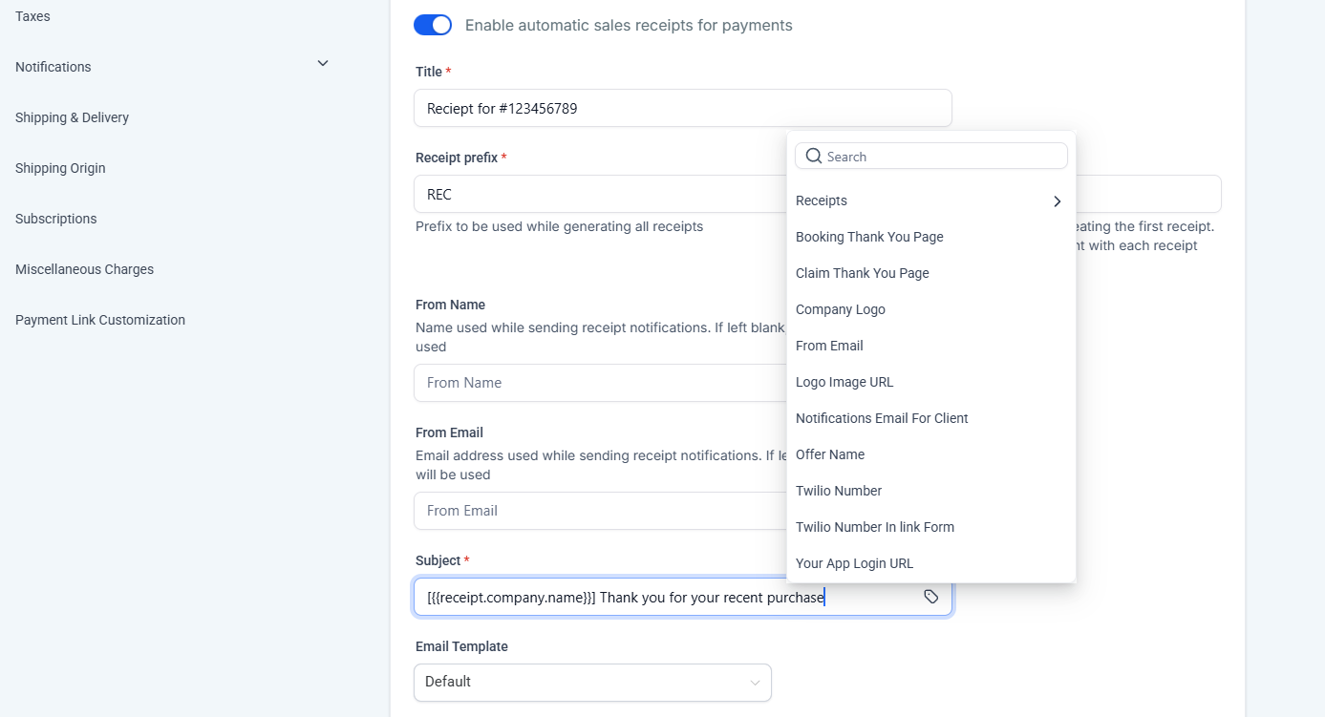Disable automatic sales receipts toggle
This screenshot has width=1325, height=717.
point(433,26)
